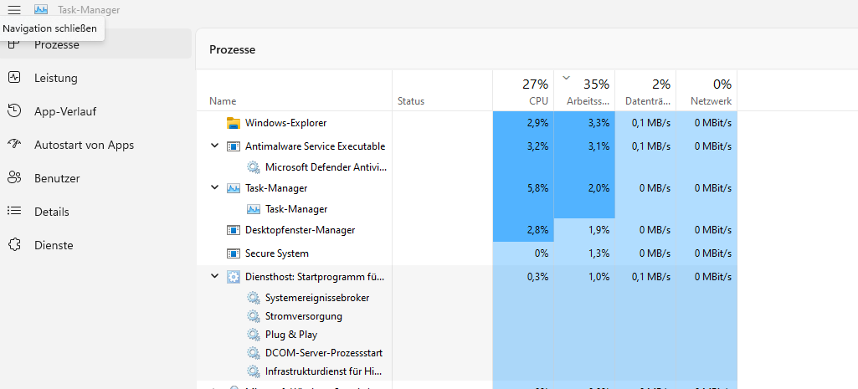Image resolution: width=858 pixels, height=389 pixels.
Task: Click Windows-Explorer's 3,3% memory value
Action: click(599, 122)
